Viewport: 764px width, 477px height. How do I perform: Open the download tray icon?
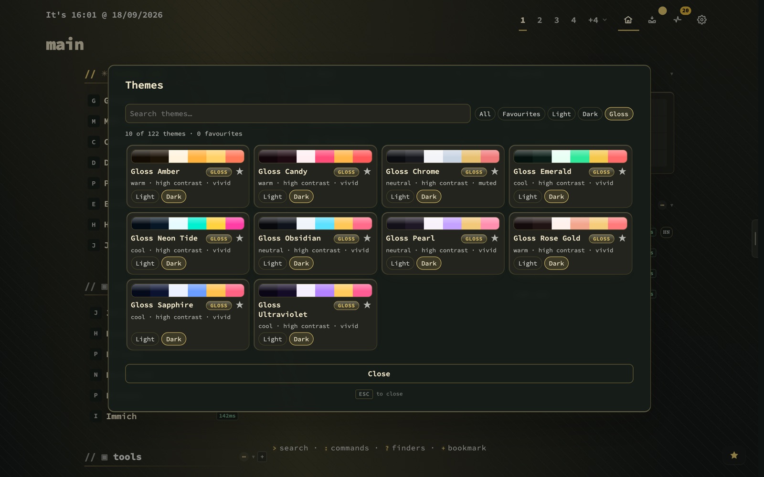click(x=652, y=20)
